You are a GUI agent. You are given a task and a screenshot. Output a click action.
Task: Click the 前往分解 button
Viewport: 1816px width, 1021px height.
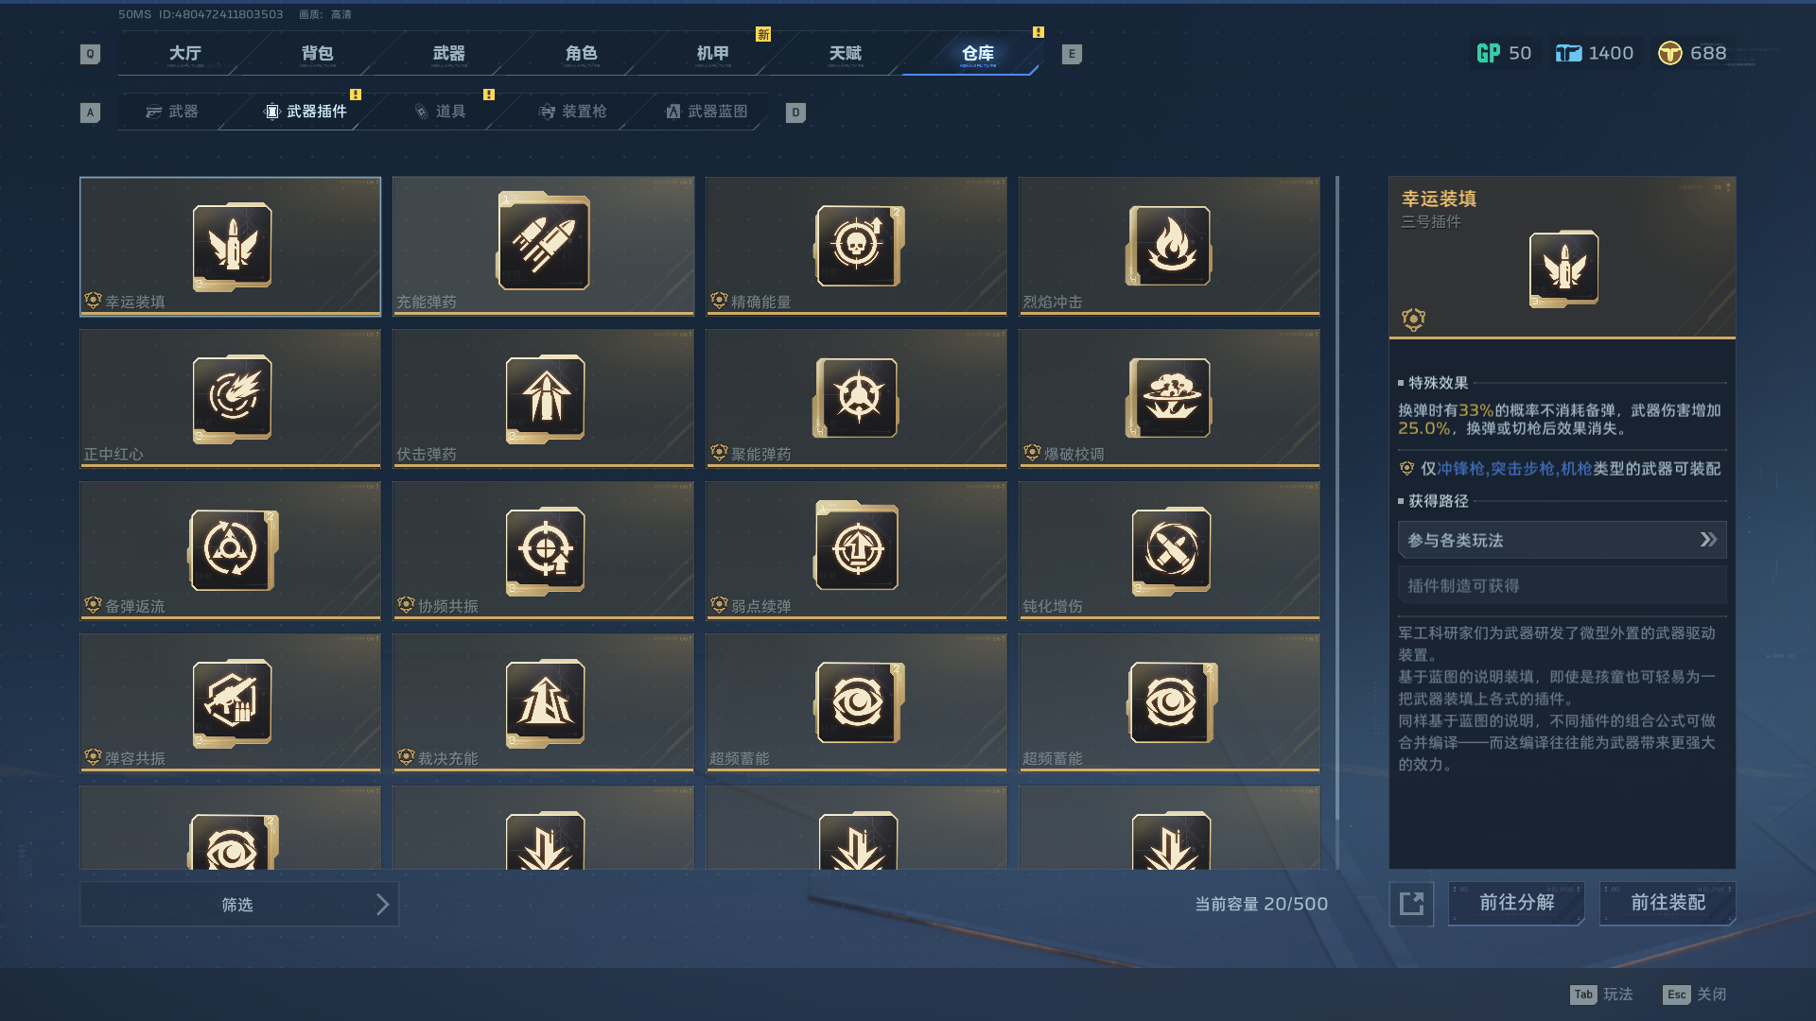(x=1516, y=903)
